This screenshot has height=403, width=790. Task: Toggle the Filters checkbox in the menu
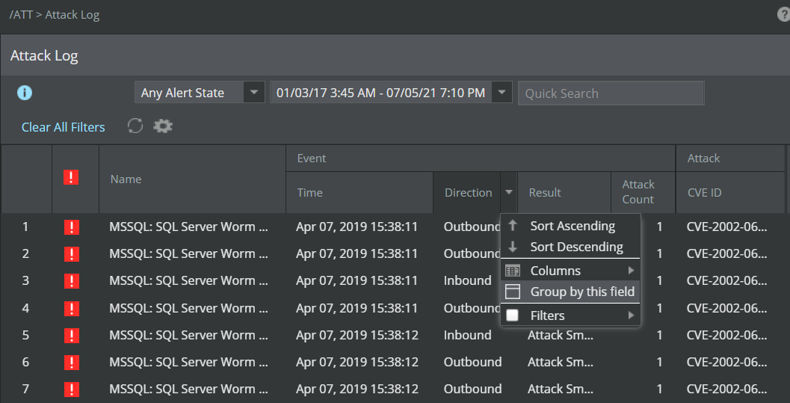513,316
